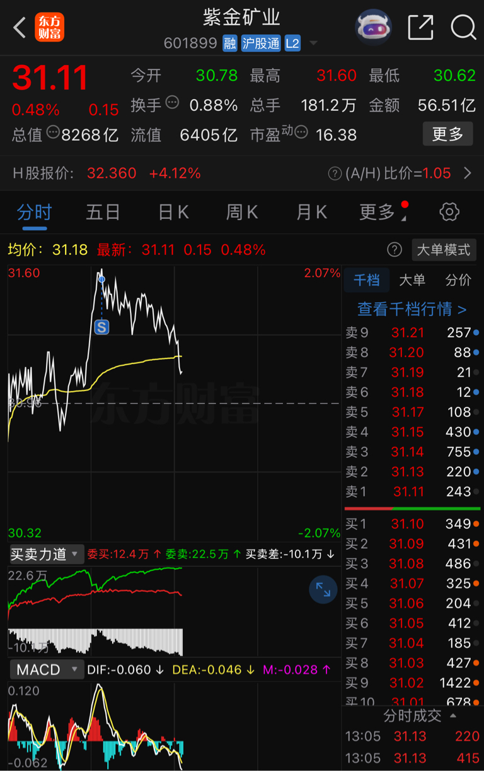Image resolution: width=484 pixels, height=771 pixels.
Task: Tap info icon next to 总值
Action: click(x=53, y=132)
